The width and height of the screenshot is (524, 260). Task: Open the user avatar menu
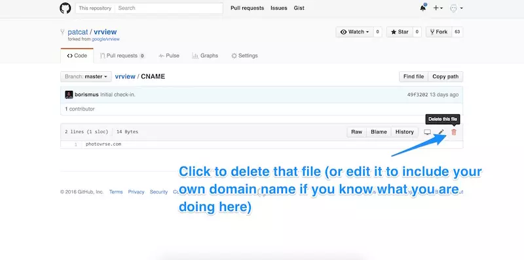pyautogui.click(x=456, y=8)
